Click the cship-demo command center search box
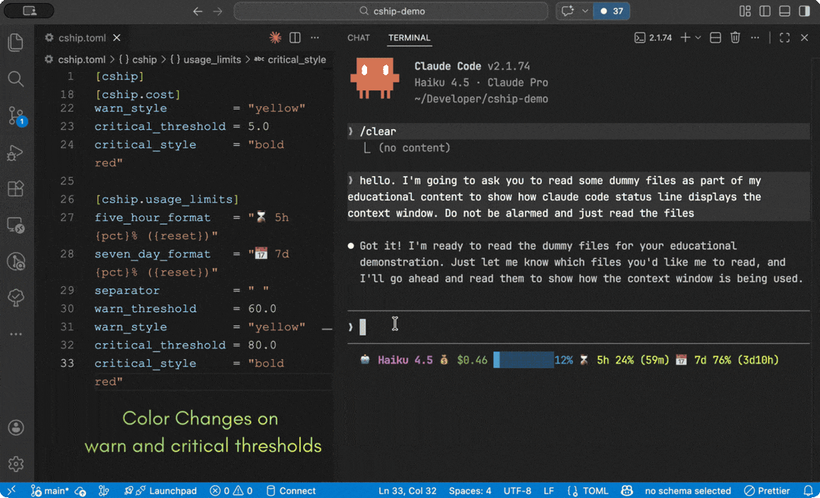The width and height of the screenshot is (820, 498). [391, 11]
